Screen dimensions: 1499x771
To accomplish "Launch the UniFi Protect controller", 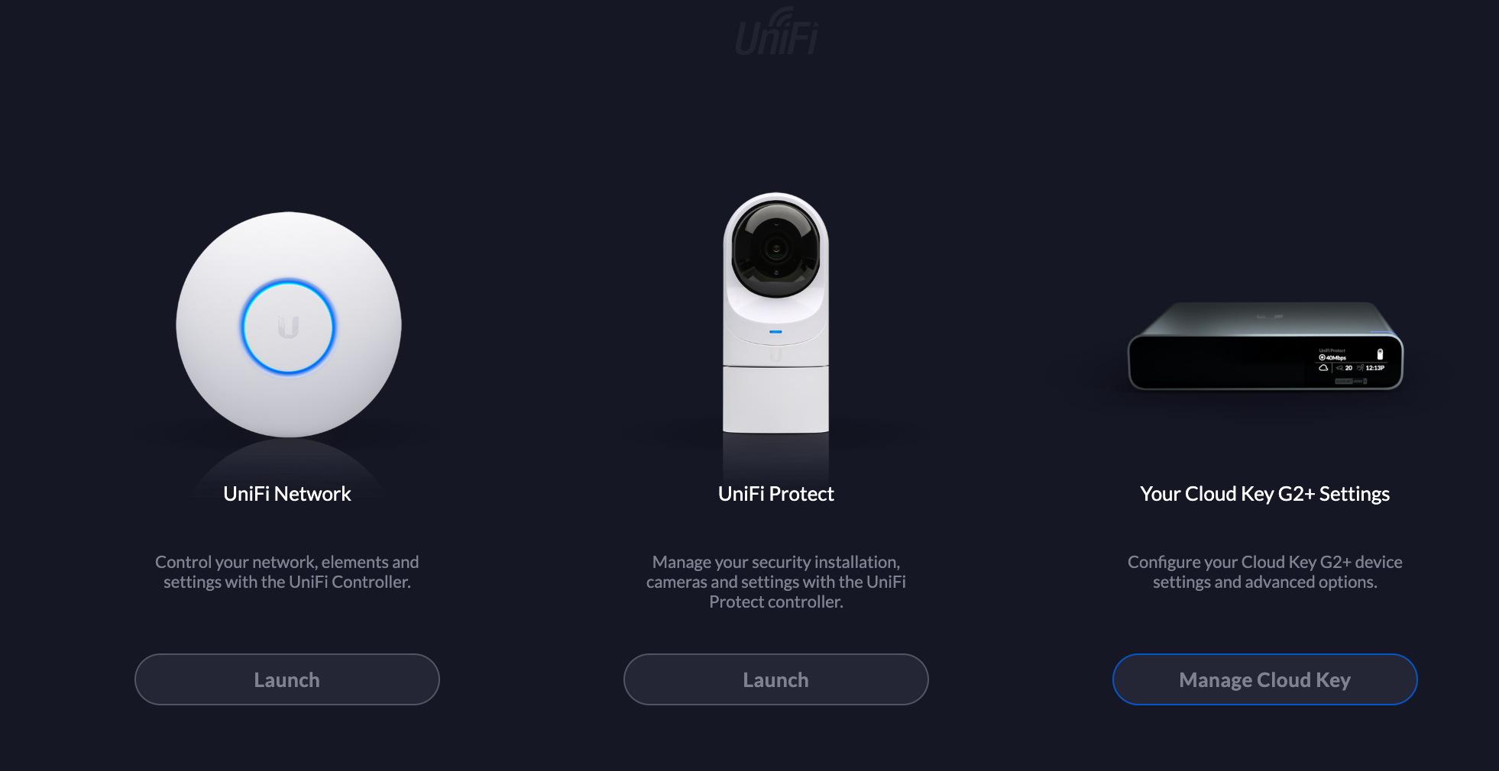I will 776,679.
